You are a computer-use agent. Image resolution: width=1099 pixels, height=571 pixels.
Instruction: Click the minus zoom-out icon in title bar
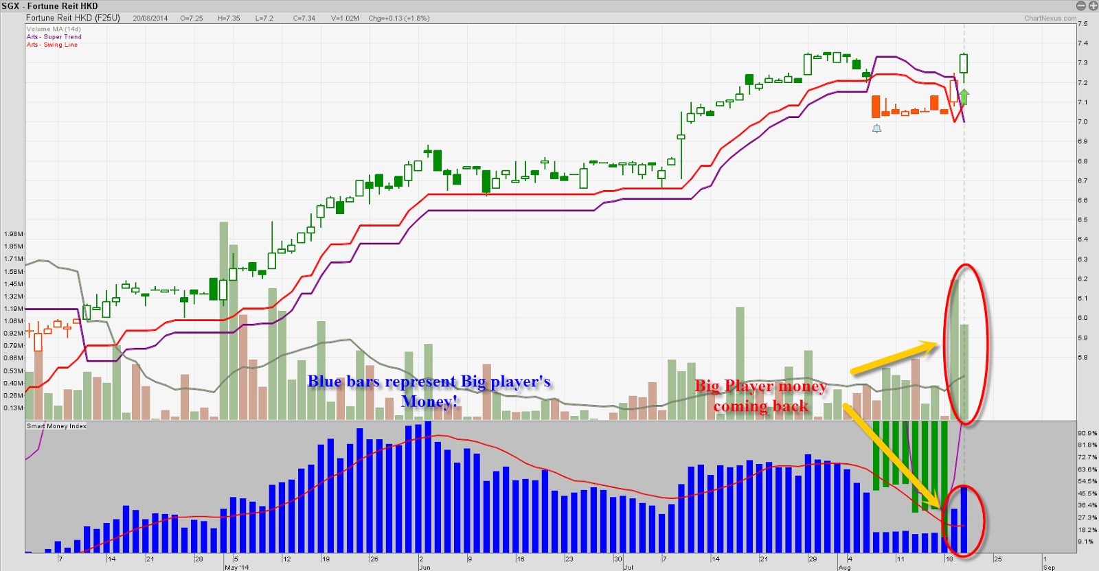pos(1080,5)
